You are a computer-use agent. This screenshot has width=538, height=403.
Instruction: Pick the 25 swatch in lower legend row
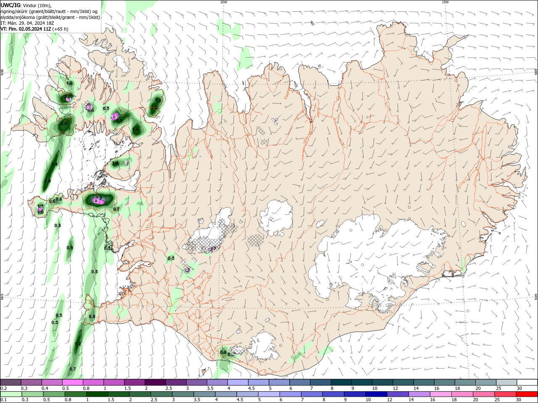click(505, 394)
